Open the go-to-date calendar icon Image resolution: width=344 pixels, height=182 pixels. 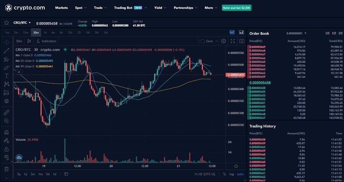66,174
